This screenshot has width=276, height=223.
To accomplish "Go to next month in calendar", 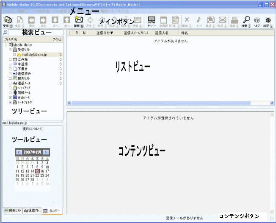I will (46, 152).
